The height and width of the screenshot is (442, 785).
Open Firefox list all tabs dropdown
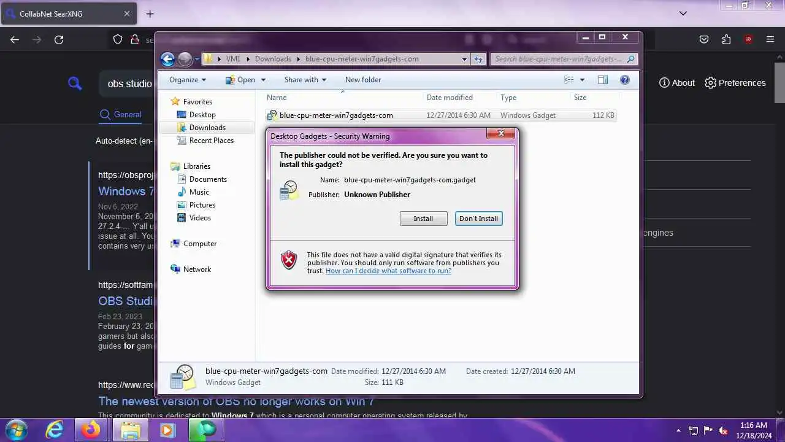[x=683, y=14]
